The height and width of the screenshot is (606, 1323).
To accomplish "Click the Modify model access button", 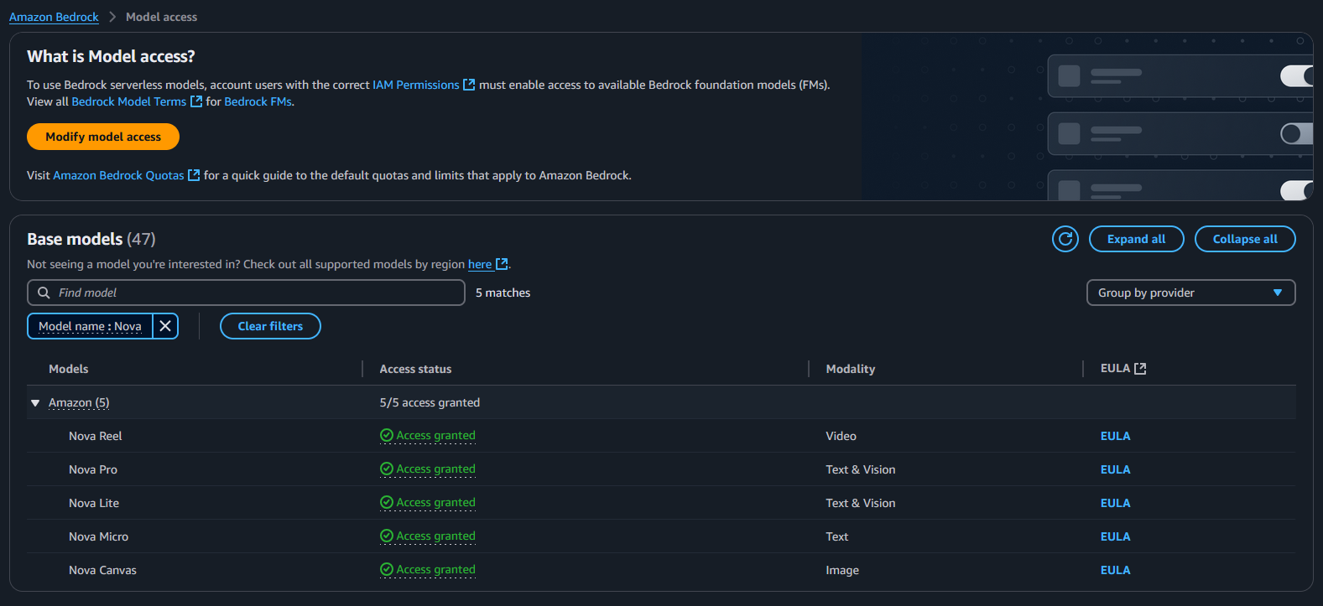I will click(x=103, y=137).
